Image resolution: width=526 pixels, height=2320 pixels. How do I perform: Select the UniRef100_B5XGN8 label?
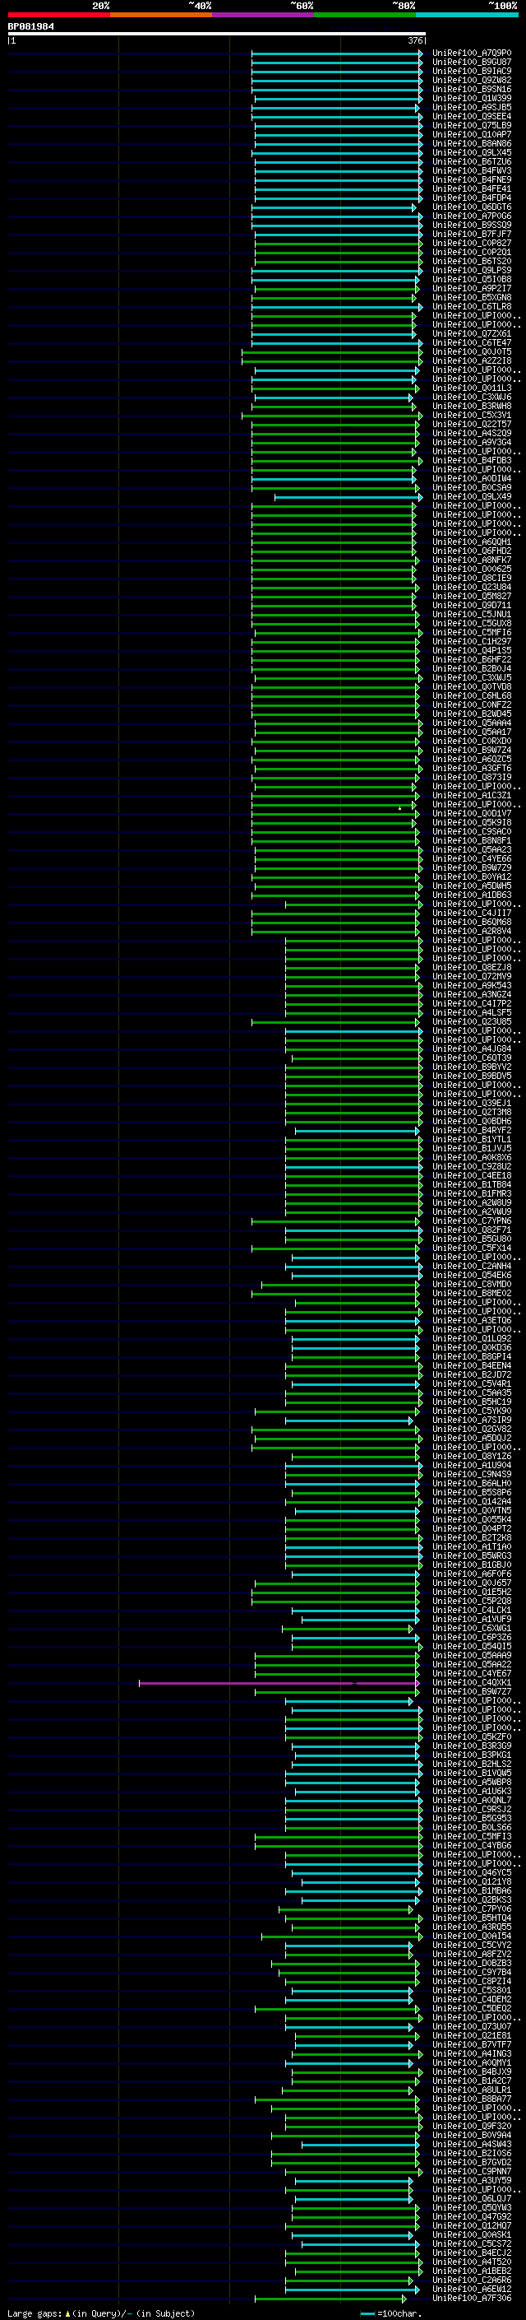coord(471,297)
